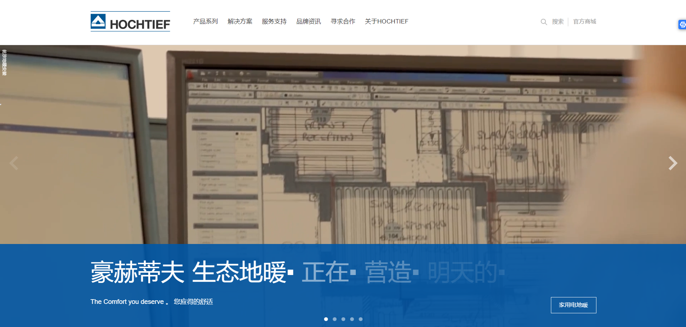Open the 关于HOCHTIEF menu
Viewport: 686px width, 327px height.
(387, 22)
